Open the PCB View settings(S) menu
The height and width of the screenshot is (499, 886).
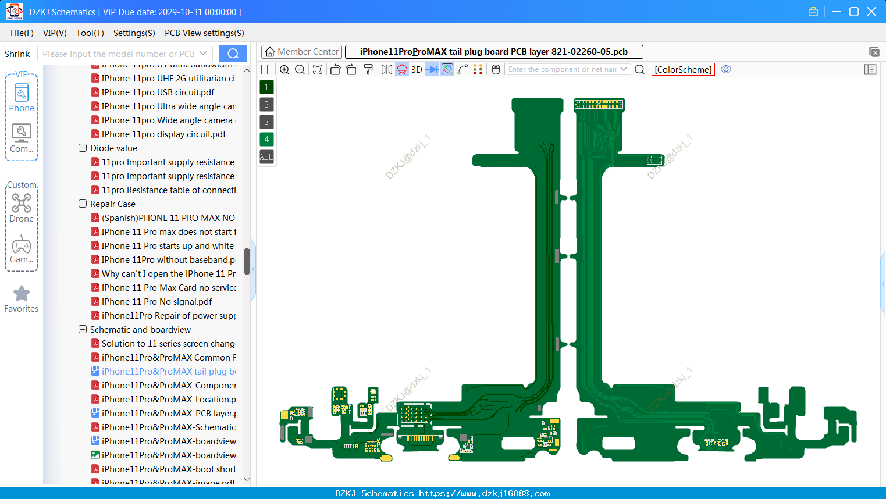coord(204,33)
